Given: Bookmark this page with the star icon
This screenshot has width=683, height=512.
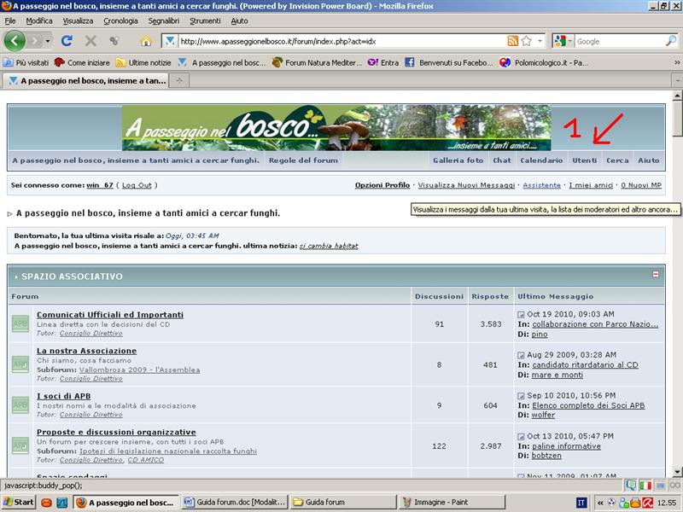Looking at the screenshot, I should coord(527,41).
